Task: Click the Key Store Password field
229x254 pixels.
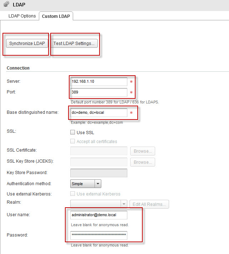Action: (x=99, y=173)
